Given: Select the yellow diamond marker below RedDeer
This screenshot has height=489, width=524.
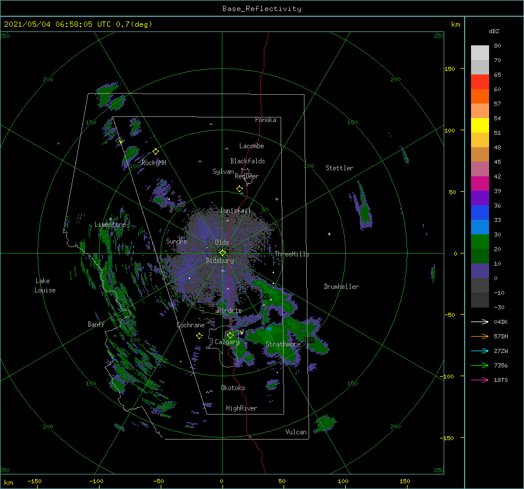Looking at the screenshot, I should point(239,189).
